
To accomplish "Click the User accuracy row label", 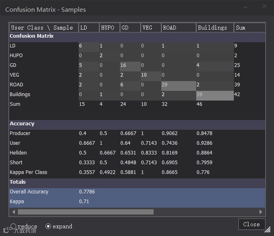I will [15, 143].
